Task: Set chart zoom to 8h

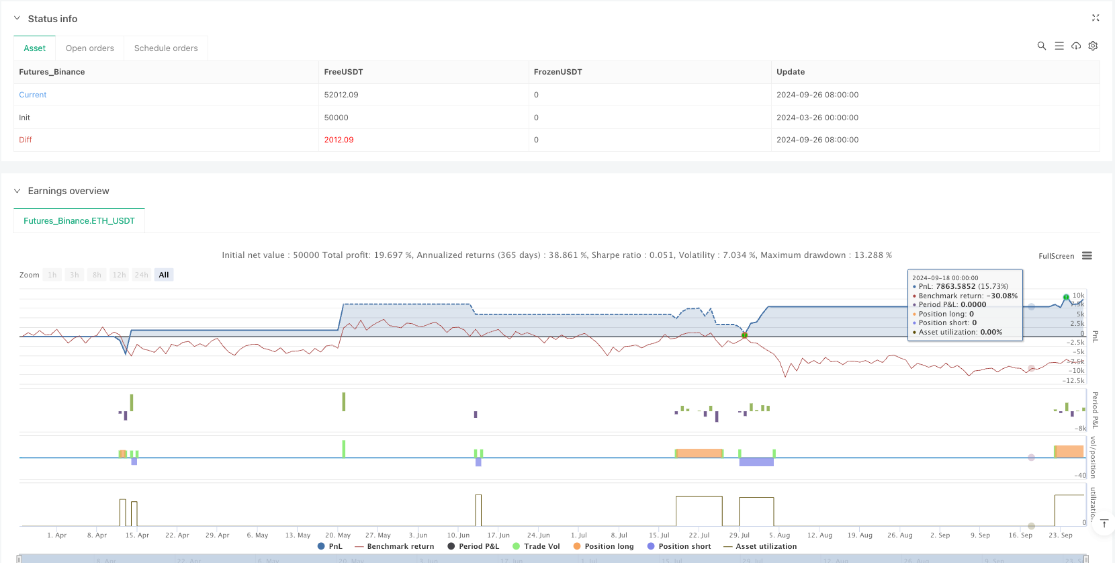Action: [97, 275]
